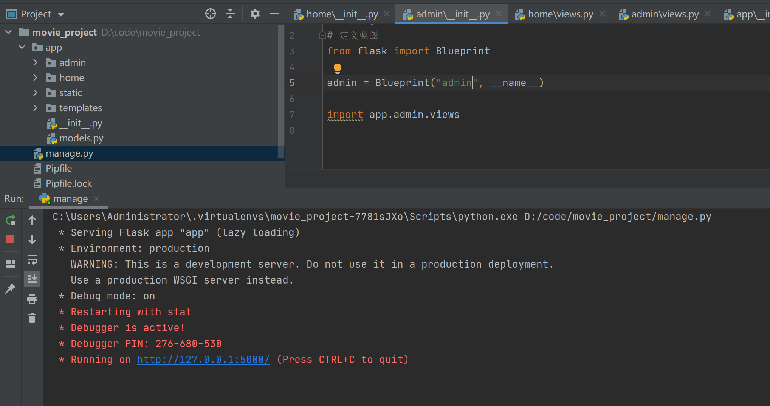Click the yellow lightbulb intention icon
The width and height of the screenshot is (770, 406).
pyautogui.click(x=338, y=68)
